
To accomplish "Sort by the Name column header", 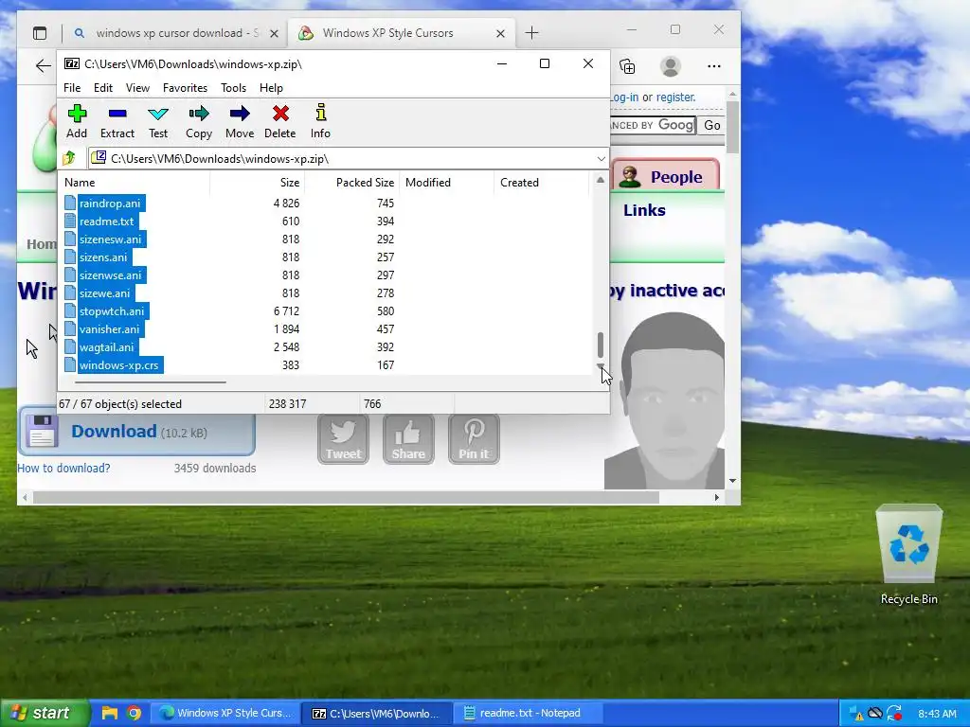I will (135, 183).
